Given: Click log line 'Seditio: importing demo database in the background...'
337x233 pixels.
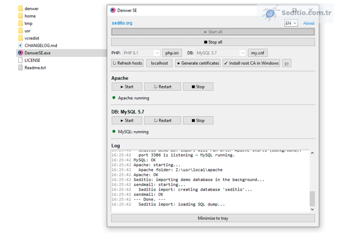Looking at the screenshot, I should click(199, 180).
